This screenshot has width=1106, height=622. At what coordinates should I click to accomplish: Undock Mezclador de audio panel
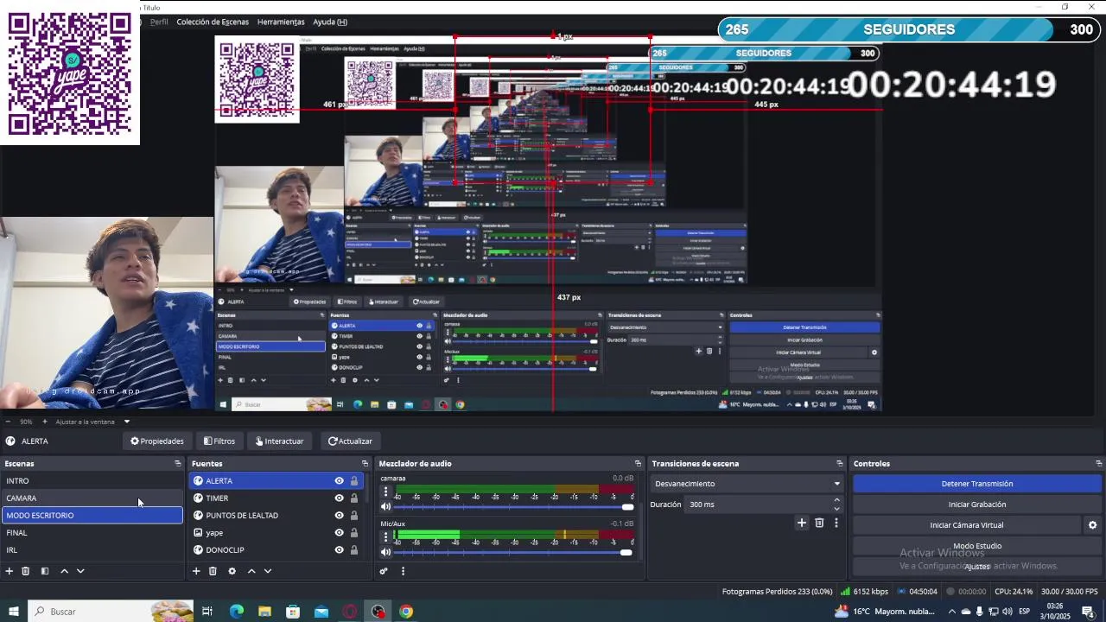[x=638, y=464]
